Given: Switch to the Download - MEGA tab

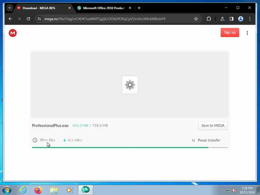Looking at the screenshot, I should coord(44,8).
